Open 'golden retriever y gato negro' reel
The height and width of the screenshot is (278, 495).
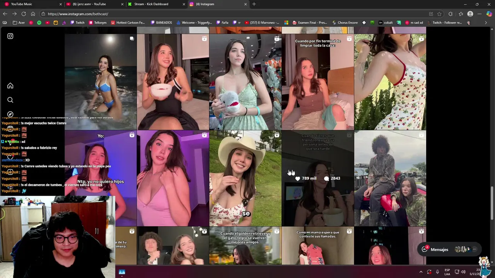245,246
